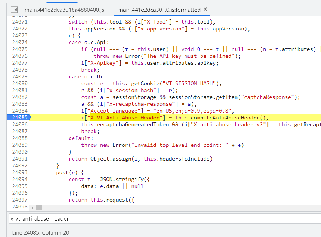The image size is (321, 237).
Task: Click the search field containing x-vt-anti-abuse-header
Action: click(165, 219)
